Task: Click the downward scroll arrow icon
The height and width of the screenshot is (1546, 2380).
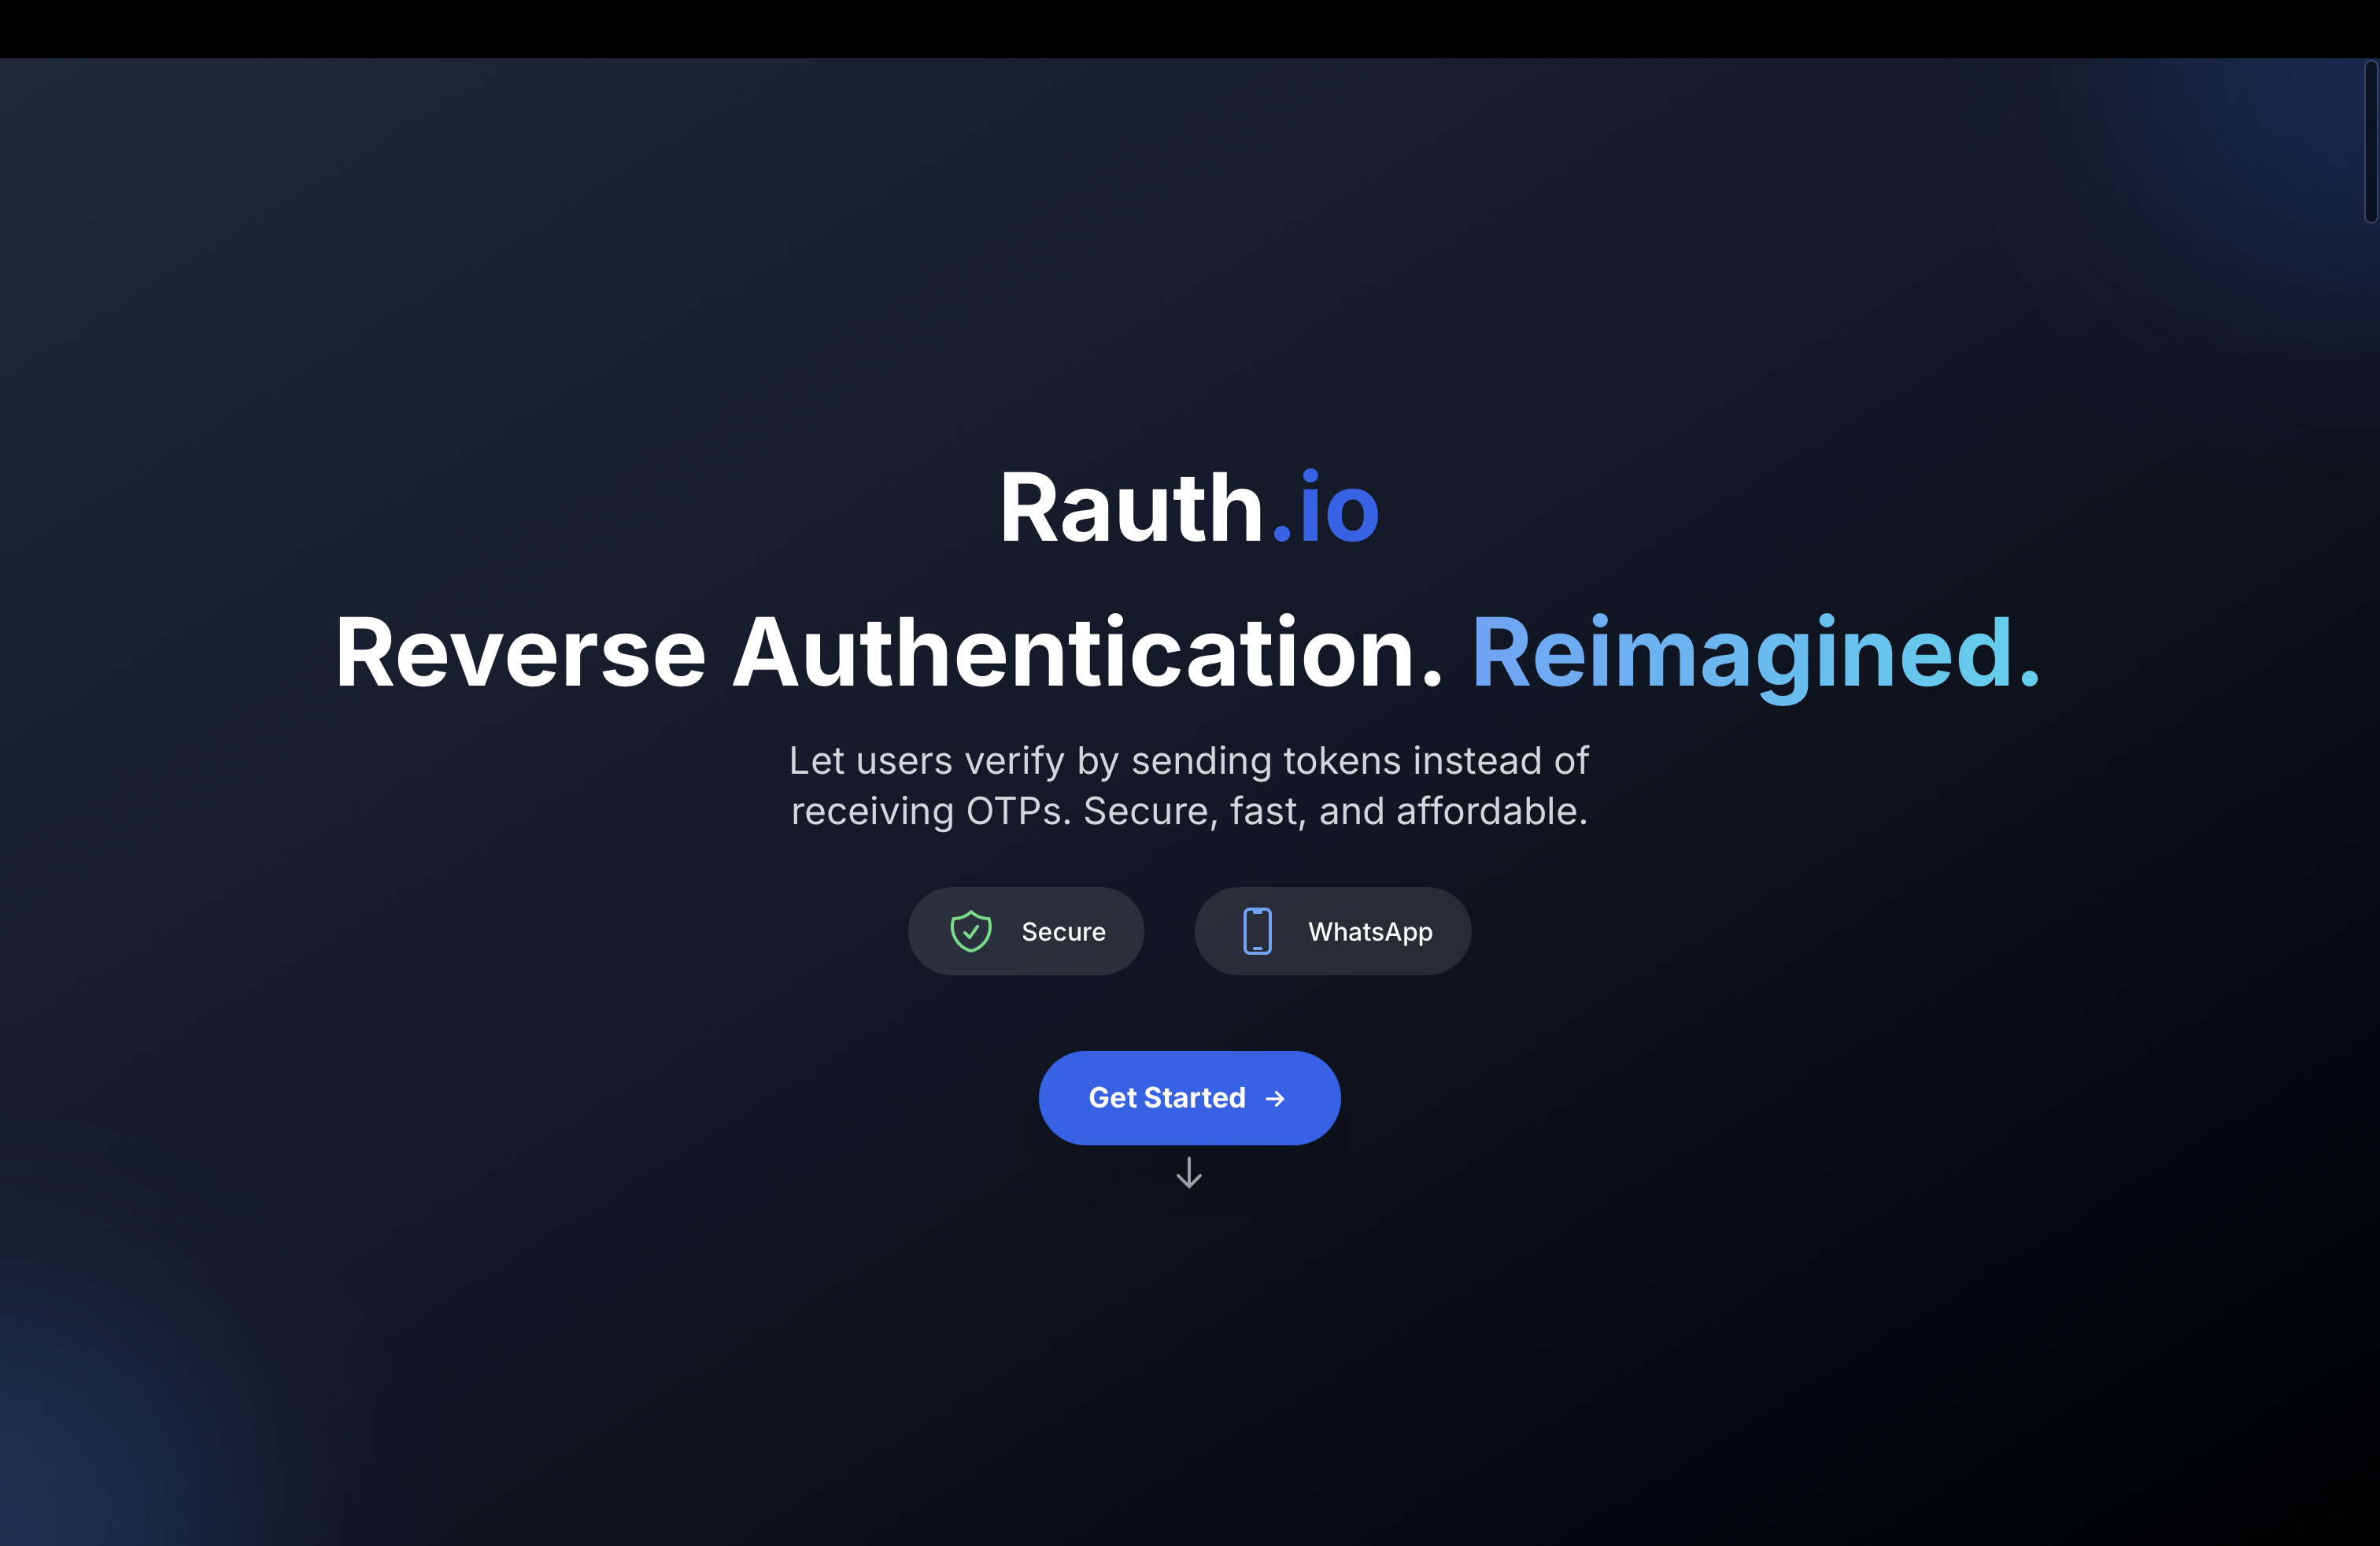Action: [x=1189, y=1172]
